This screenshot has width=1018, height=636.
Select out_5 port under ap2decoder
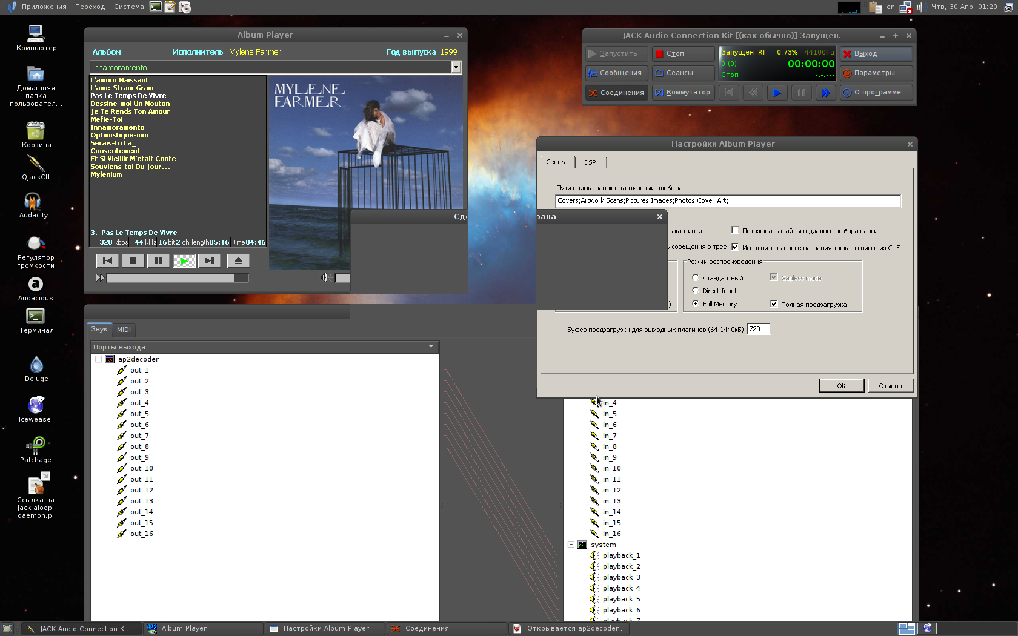coord(139,414)
